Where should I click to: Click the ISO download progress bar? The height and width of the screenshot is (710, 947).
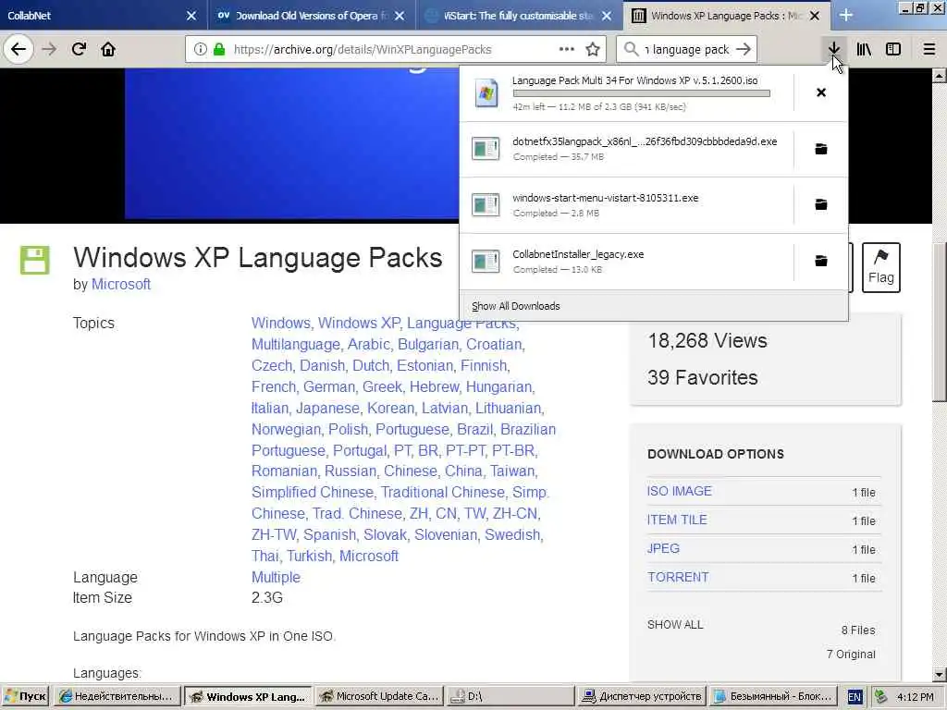pos(642,93)
